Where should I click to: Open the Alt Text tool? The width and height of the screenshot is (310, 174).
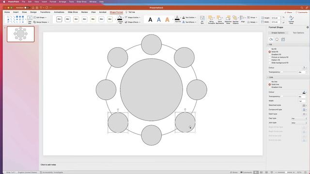point(202,20)
